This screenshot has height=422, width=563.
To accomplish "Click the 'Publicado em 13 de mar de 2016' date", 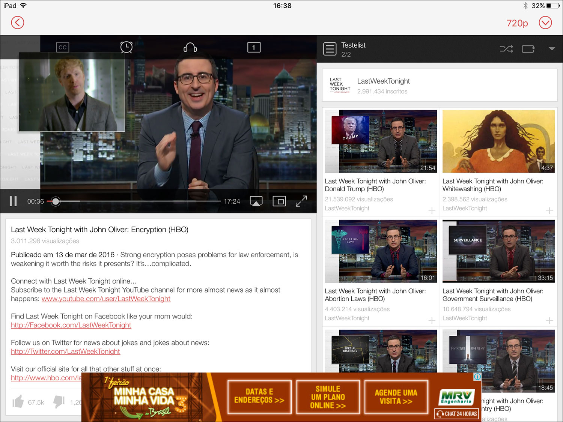I will click(63, 255).
